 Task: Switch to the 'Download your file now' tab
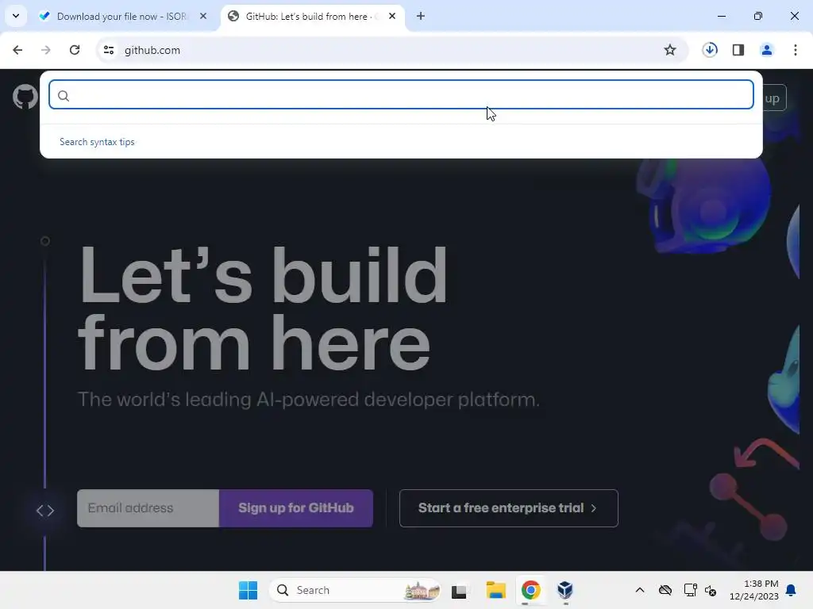point(123,17)
